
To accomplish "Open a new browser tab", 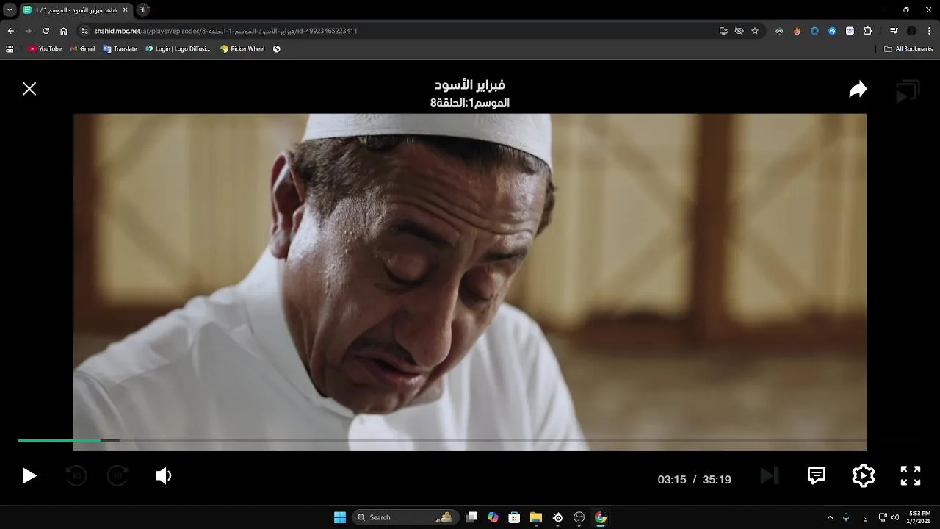I will pos(142,10).
